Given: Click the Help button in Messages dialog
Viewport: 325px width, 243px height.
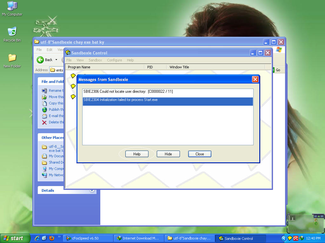Looking at the screenshot, I should [137, 154].
